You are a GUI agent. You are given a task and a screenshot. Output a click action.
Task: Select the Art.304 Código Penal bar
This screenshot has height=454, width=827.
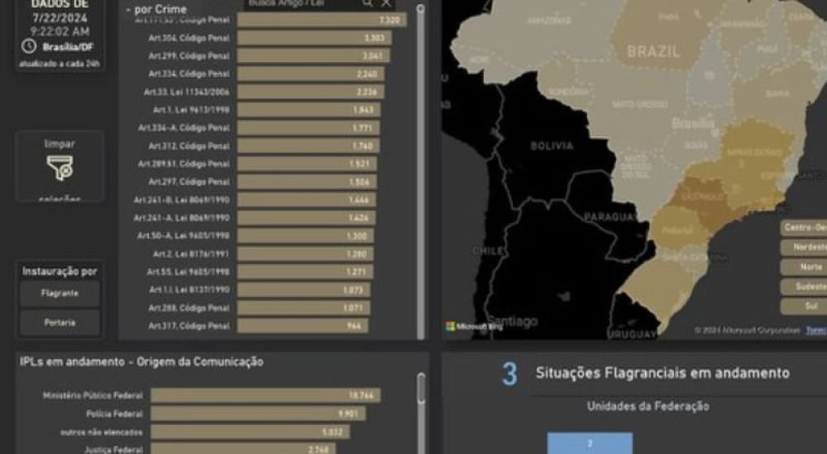pos(314,38)
